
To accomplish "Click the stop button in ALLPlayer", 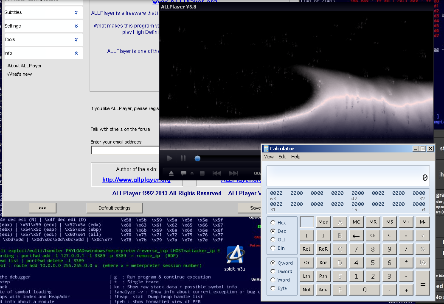I will [x=202, y=173].
